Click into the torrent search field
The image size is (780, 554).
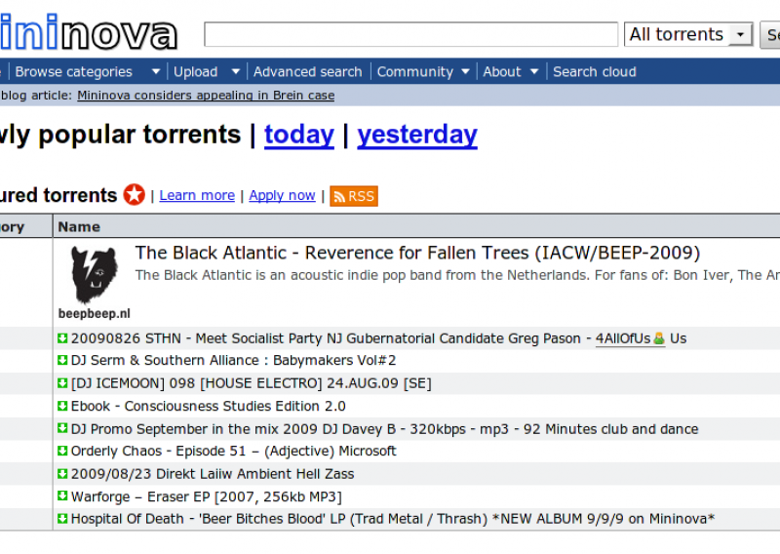point(410,34)
